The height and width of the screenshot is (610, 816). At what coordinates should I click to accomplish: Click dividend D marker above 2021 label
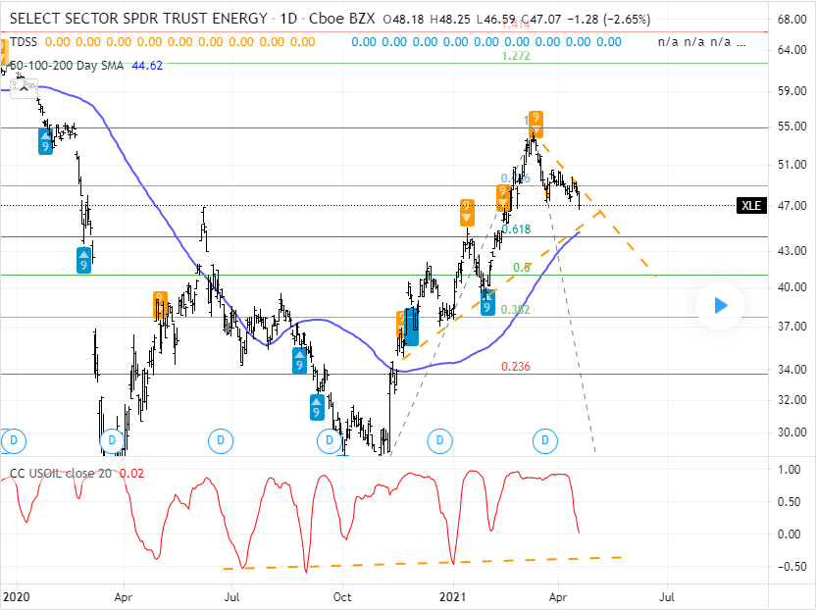(438, 441)
